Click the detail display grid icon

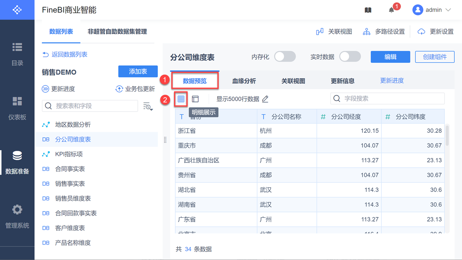click(x=181, y=99)
